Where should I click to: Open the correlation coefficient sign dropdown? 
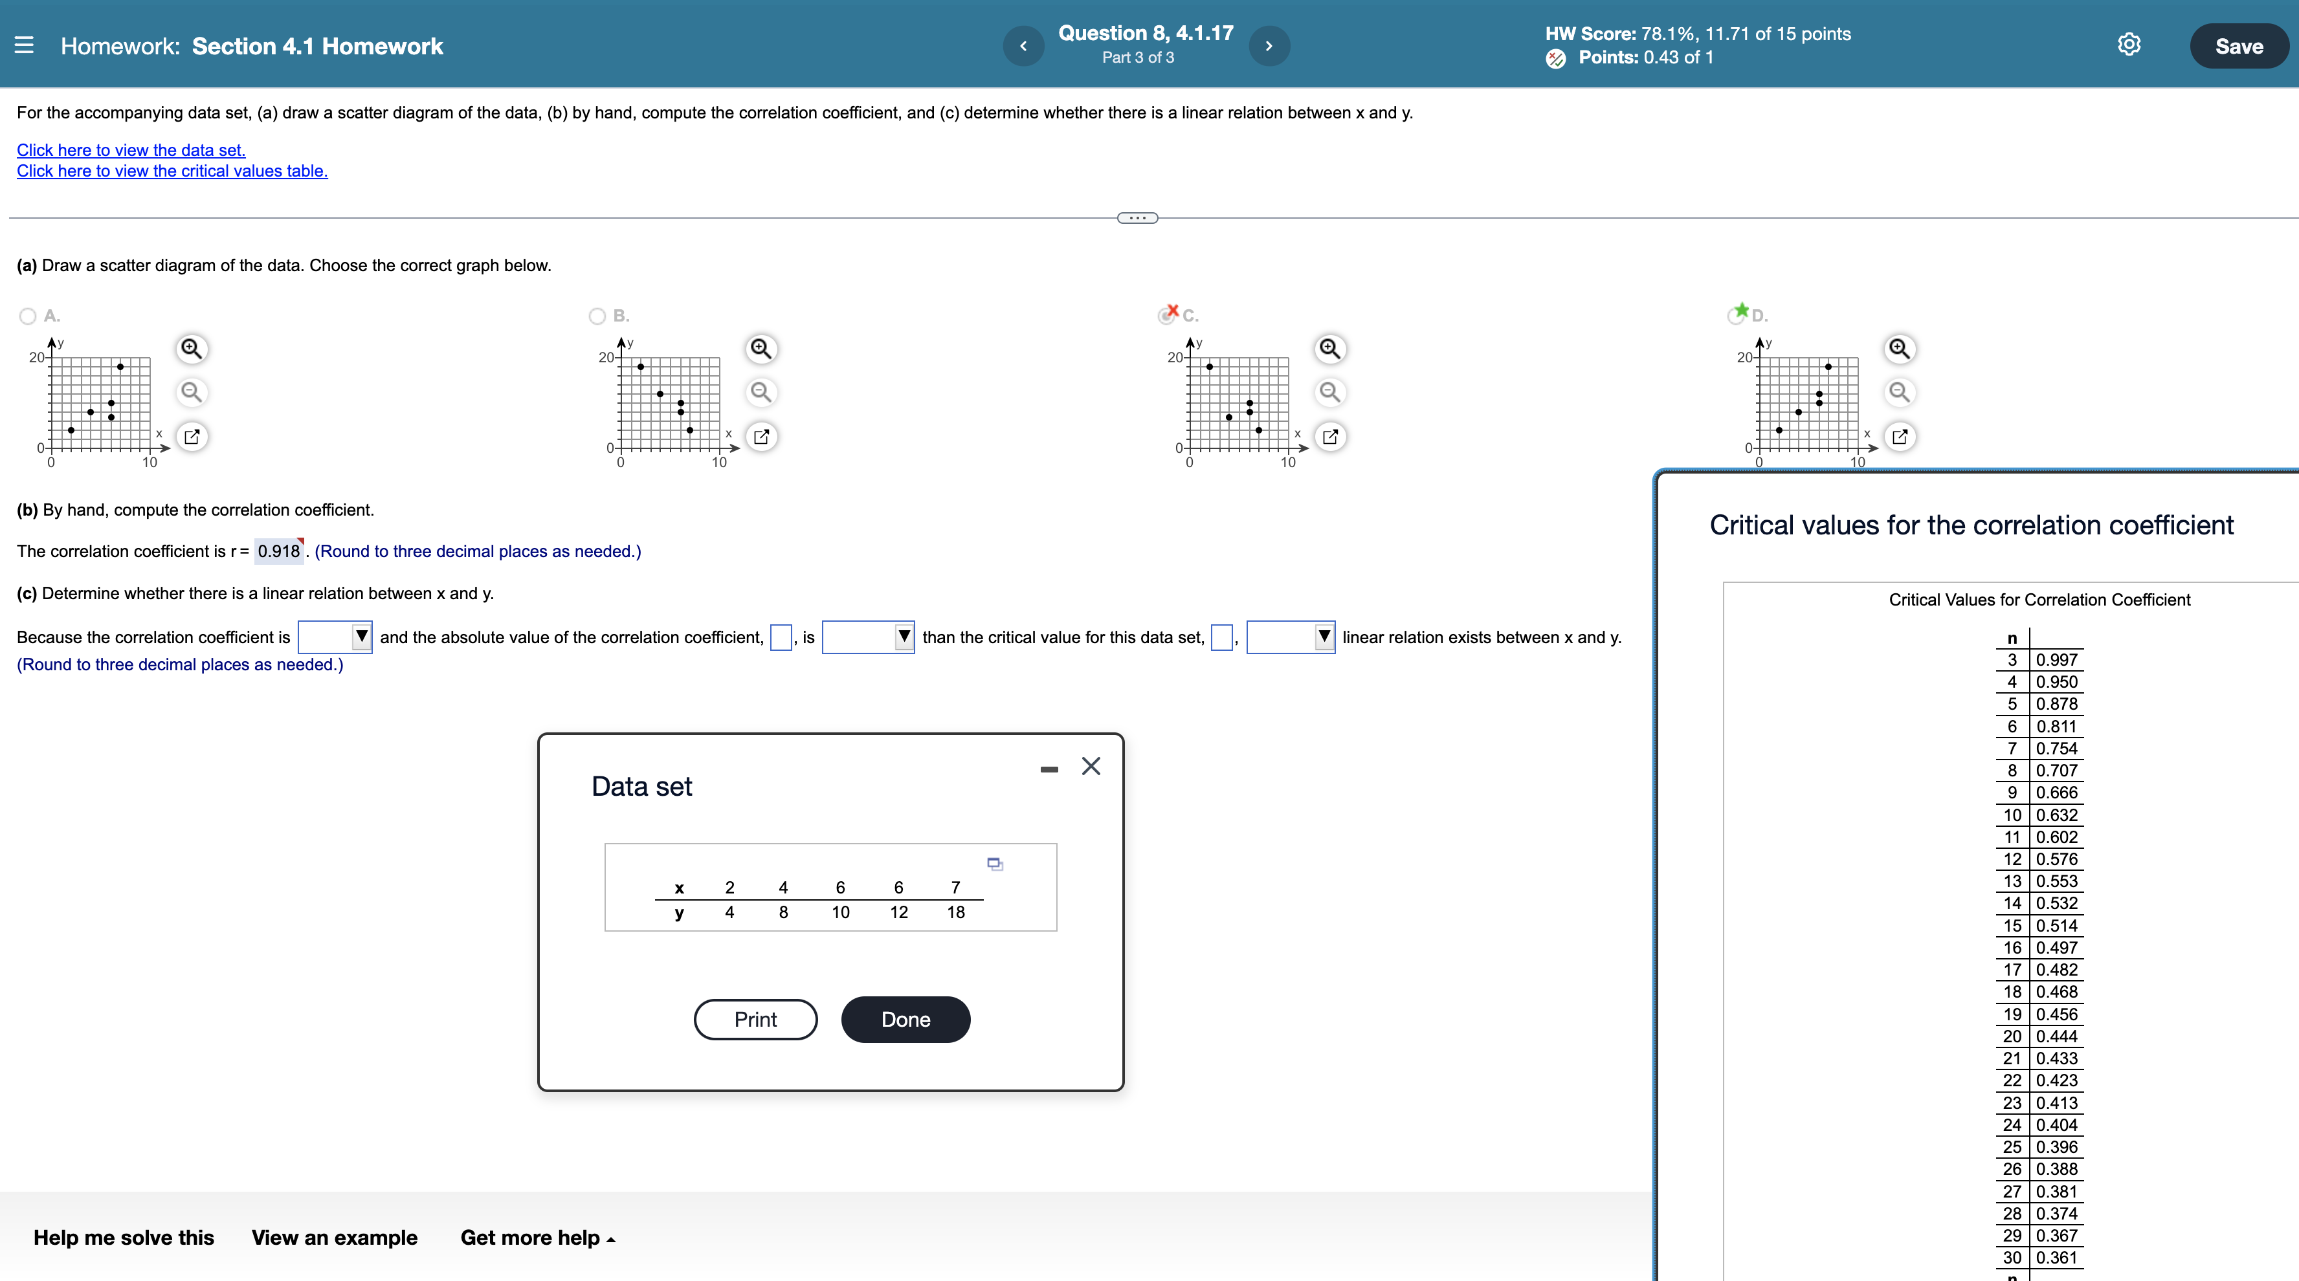335,637
